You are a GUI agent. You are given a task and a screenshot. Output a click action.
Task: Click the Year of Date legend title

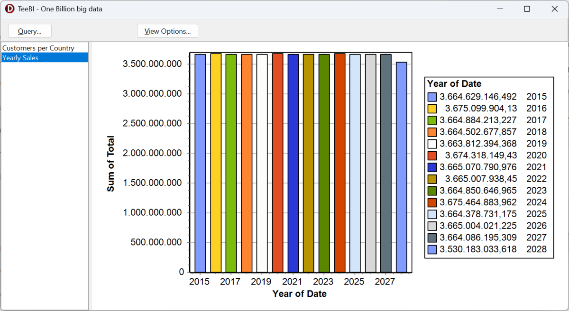(454, 84)
